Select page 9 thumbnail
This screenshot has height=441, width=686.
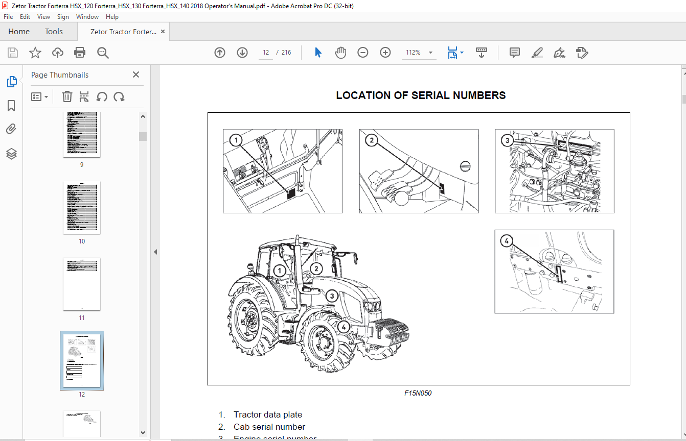click(82, 134)
